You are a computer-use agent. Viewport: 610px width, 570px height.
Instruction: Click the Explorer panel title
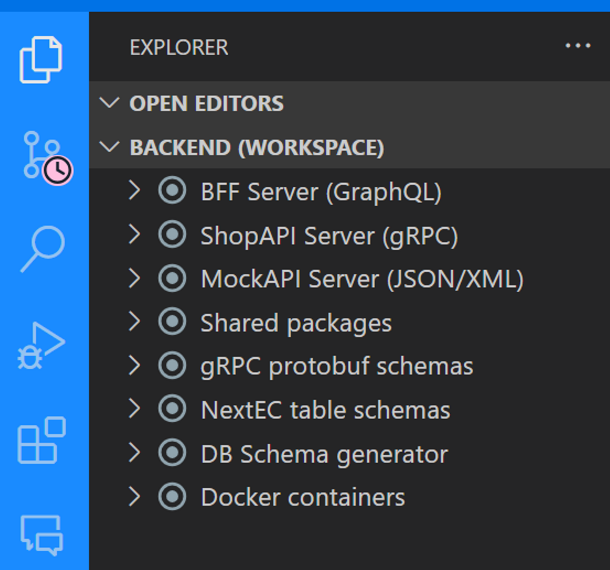pyautogui.click(x=179, y=47)
